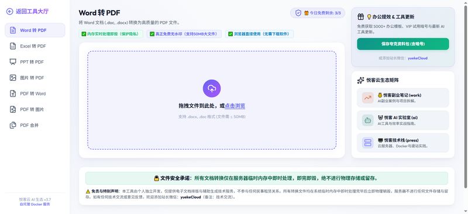This screenshot has height=214, width=468.
Task: Click the yuekeCloud WeChat link
Action: (x=418, y=58)
